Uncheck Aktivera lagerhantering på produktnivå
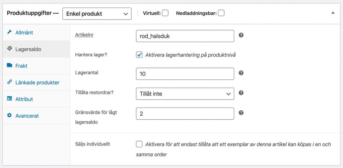Screen dimensions: 343x168 [139, 55]
